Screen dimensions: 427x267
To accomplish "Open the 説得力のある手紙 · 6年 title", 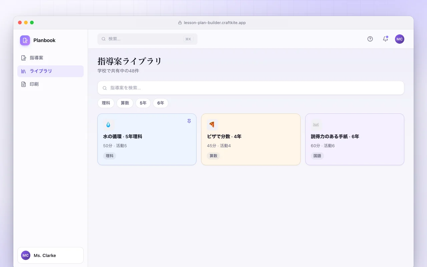I will (335, 137).
